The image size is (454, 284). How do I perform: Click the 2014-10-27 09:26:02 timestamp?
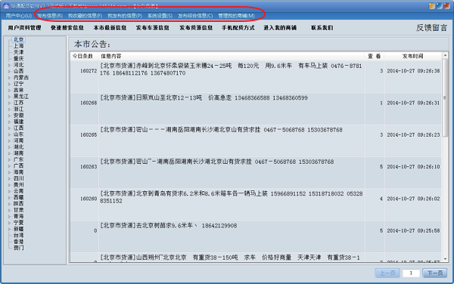tap(413, 199)
